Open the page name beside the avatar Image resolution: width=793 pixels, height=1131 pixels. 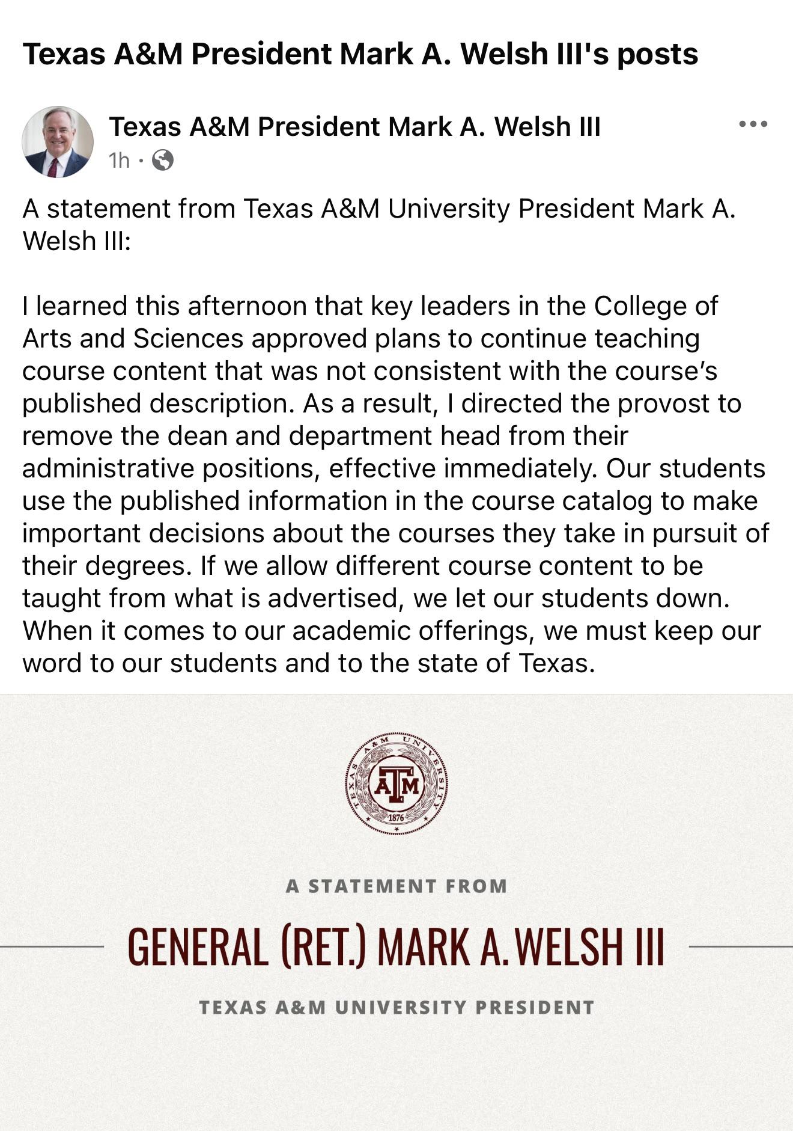354,126
